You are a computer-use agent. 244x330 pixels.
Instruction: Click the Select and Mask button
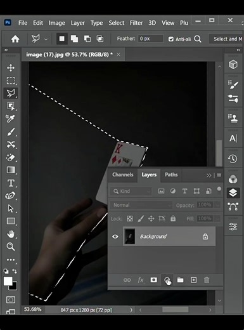tap(226, 39)
